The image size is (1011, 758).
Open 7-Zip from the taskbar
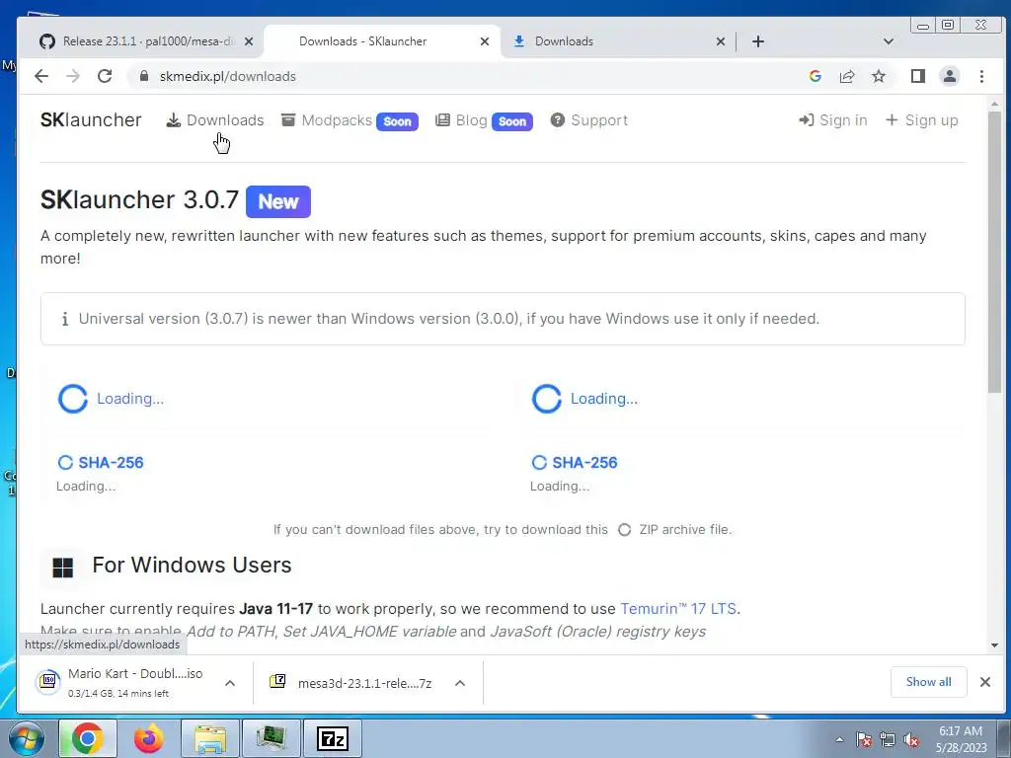[x=333, y=738]
